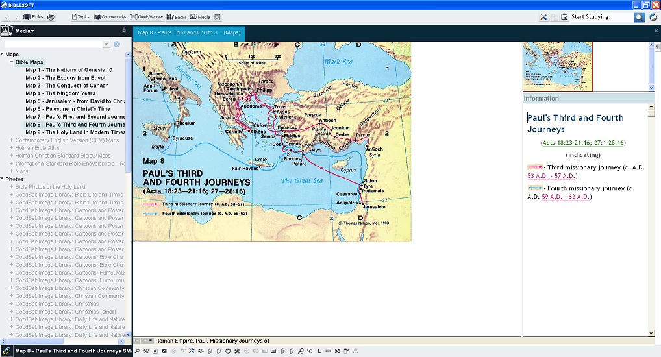Click the link chain icon at bottom left
The width and height of the screenshot is (661, 357).
point(6,351)
